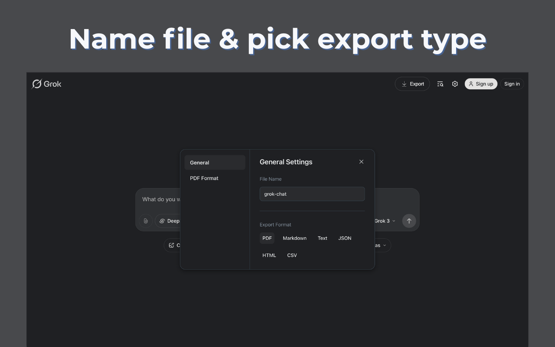Viewport: 555px width, 347px height.
Task: Open the chat history search icon
Action: click(x=440, y=84)
